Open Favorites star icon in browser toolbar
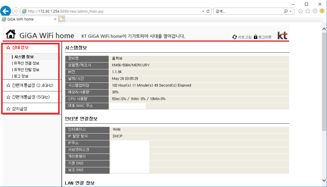The image size is (327, 187). (x=308, y=11)
